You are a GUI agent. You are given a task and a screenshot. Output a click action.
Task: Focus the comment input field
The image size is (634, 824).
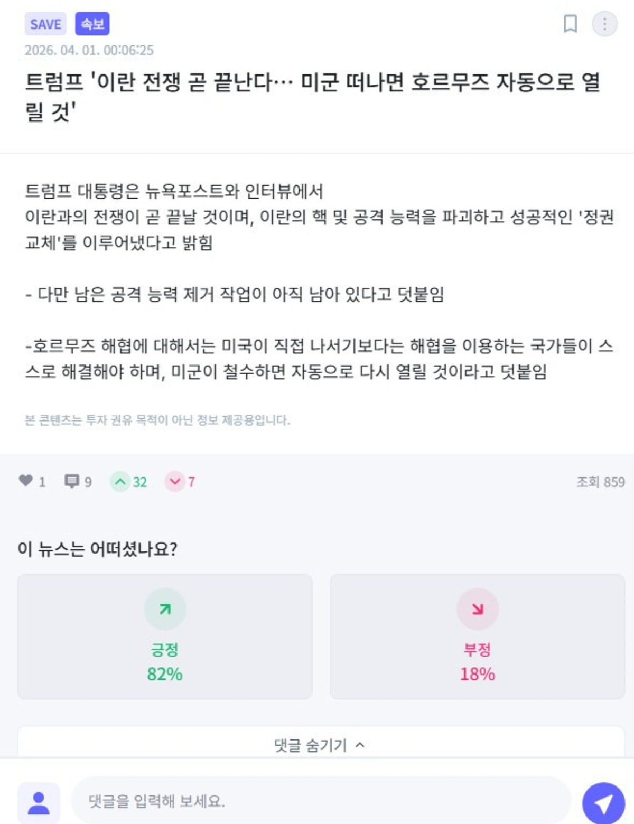click(x=320, y=801)
